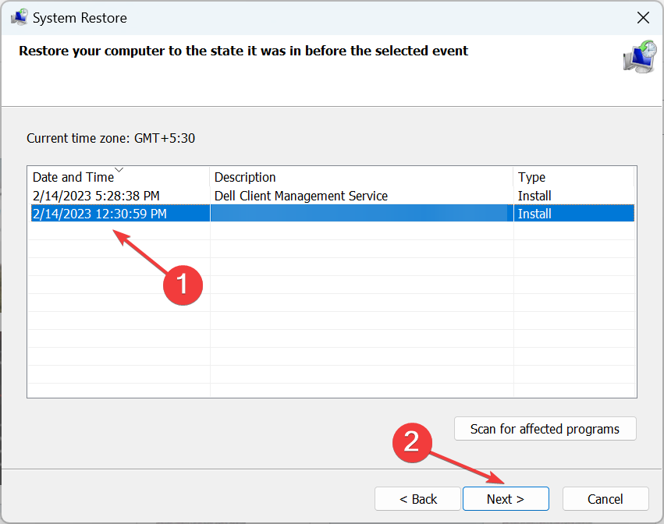This screenshot has width=664, height=524.
Task: Click Install type in the 12:30:59 PM row
Action: (x=534, y=214)
